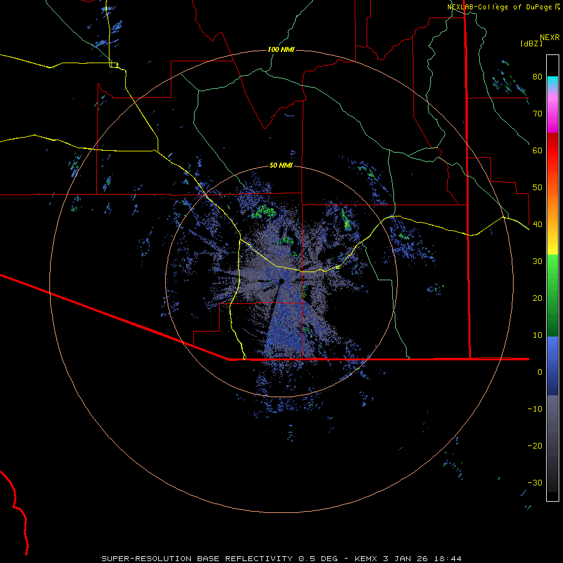Click the green band of the color bar
Viewport: 563px width, 563px height.
tap(552, 295)
